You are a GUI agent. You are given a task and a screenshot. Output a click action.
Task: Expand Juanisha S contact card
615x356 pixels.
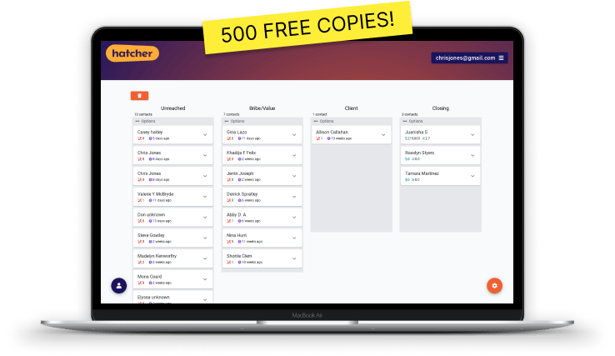[472, 135]
